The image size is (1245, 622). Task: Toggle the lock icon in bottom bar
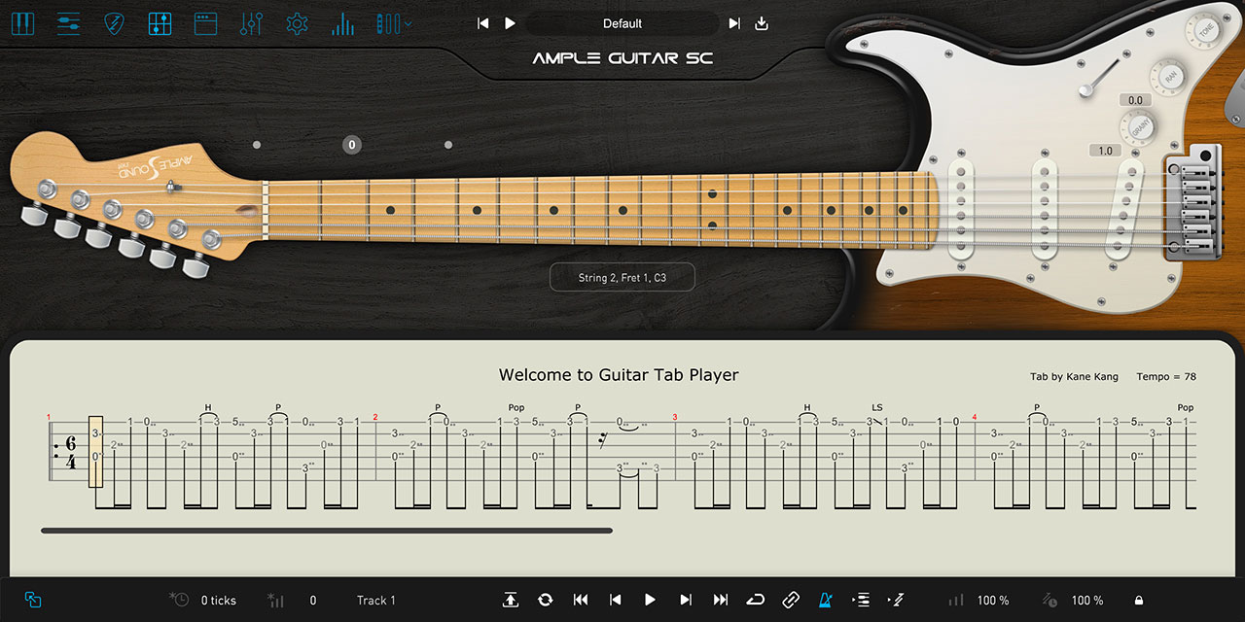pyautogui.click(x=1138, y=601)
